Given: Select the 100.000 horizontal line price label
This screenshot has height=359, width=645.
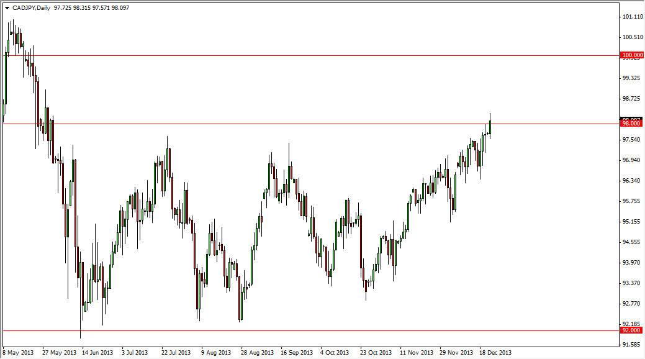Looking at the screenshot, I should pos(632,55).
